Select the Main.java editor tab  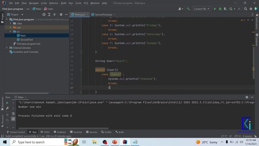point(80,15)
